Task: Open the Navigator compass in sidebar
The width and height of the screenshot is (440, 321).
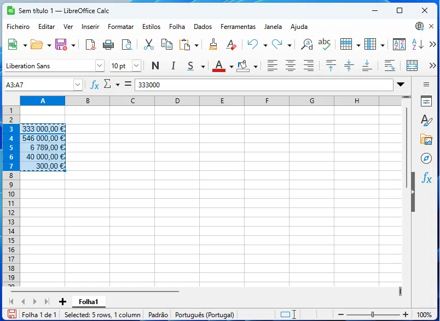Action: [426, 158]
